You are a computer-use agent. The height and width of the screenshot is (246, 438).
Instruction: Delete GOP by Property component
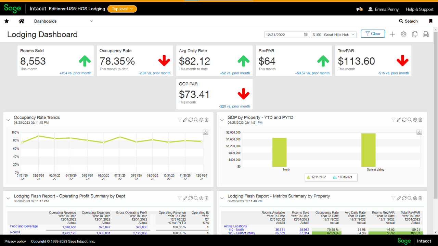pyautogui.click(x=421, y=120)
